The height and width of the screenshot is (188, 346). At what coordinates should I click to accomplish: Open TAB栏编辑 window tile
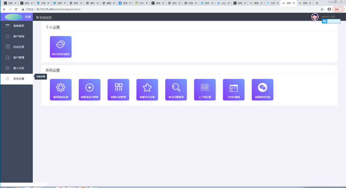(234, 90)
